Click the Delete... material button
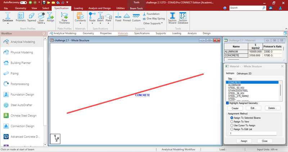 273,108
